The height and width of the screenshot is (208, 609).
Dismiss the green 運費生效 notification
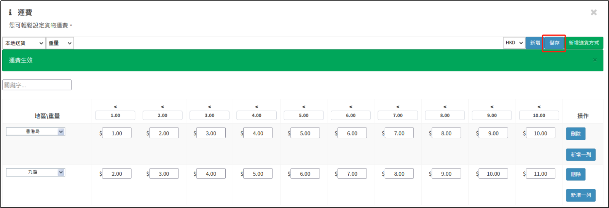pyautogui.click(x=595, y=60)
